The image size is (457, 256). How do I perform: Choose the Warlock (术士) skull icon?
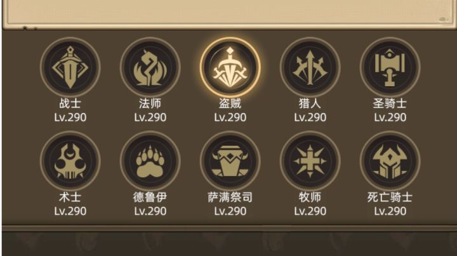70,161
